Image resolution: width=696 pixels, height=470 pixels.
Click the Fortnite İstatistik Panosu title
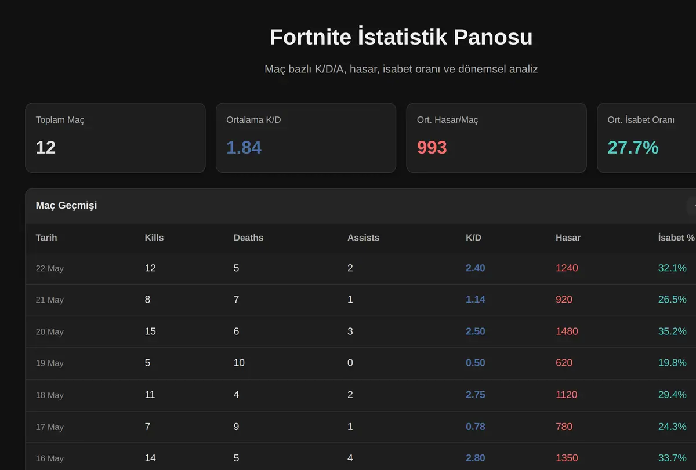(401, 37)
